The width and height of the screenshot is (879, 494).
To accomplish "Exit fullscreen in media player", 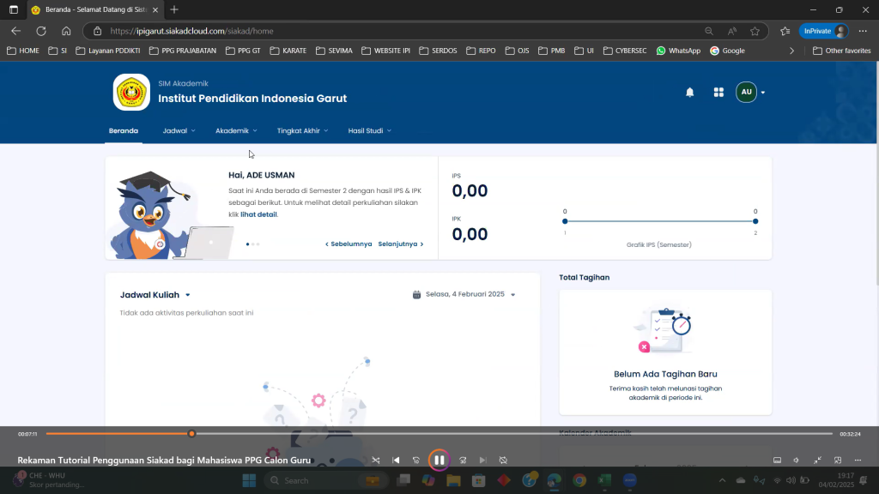I will pos(817,461).
